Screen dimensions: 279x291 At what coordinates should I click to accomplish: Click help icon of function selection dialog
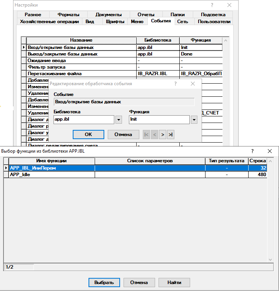[252, 151]
